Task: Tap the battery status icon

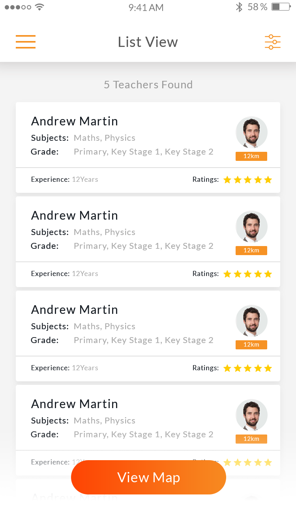Action: (x=281, y=7)
